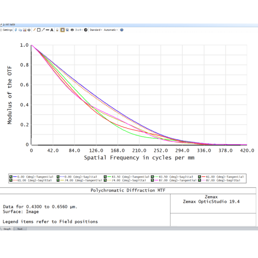Click the save image icon
The width and height of the screenshot is (258, 258).
coord(25,30)
